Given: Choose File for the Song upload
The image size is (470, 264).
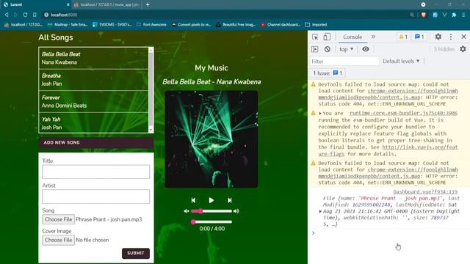Looking at the screenshot, I should point(58,219).
